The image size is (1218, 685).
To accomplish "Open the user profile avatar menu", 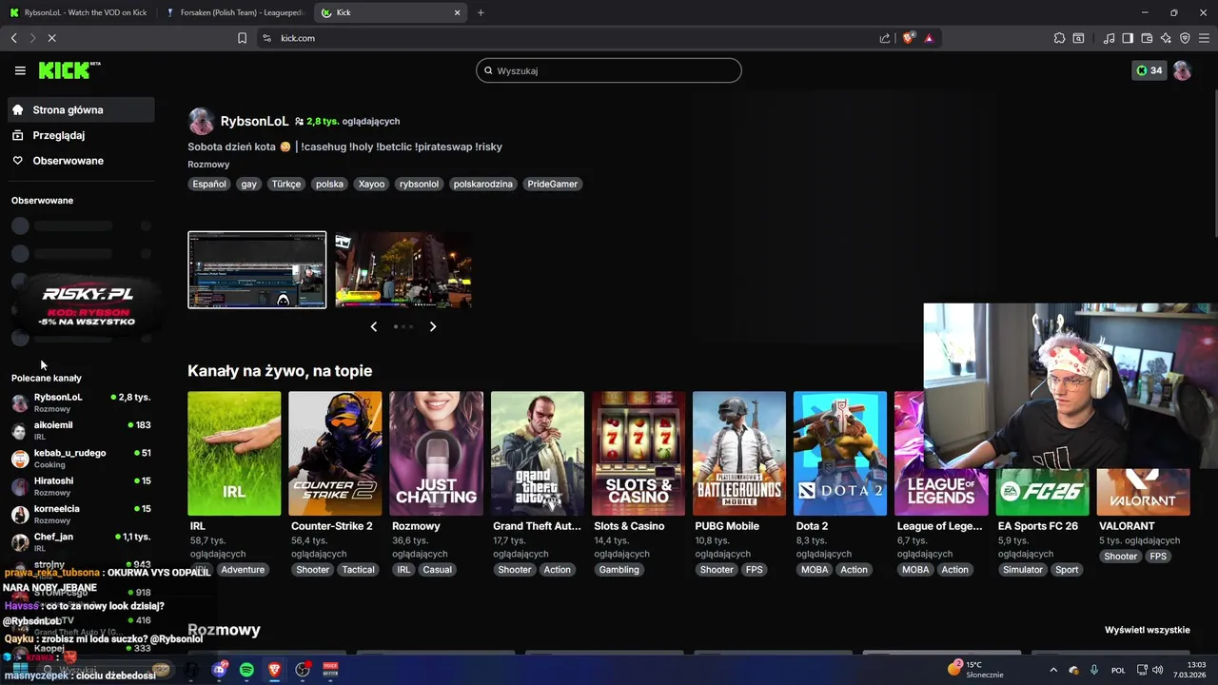I will tap(1182, 70).
